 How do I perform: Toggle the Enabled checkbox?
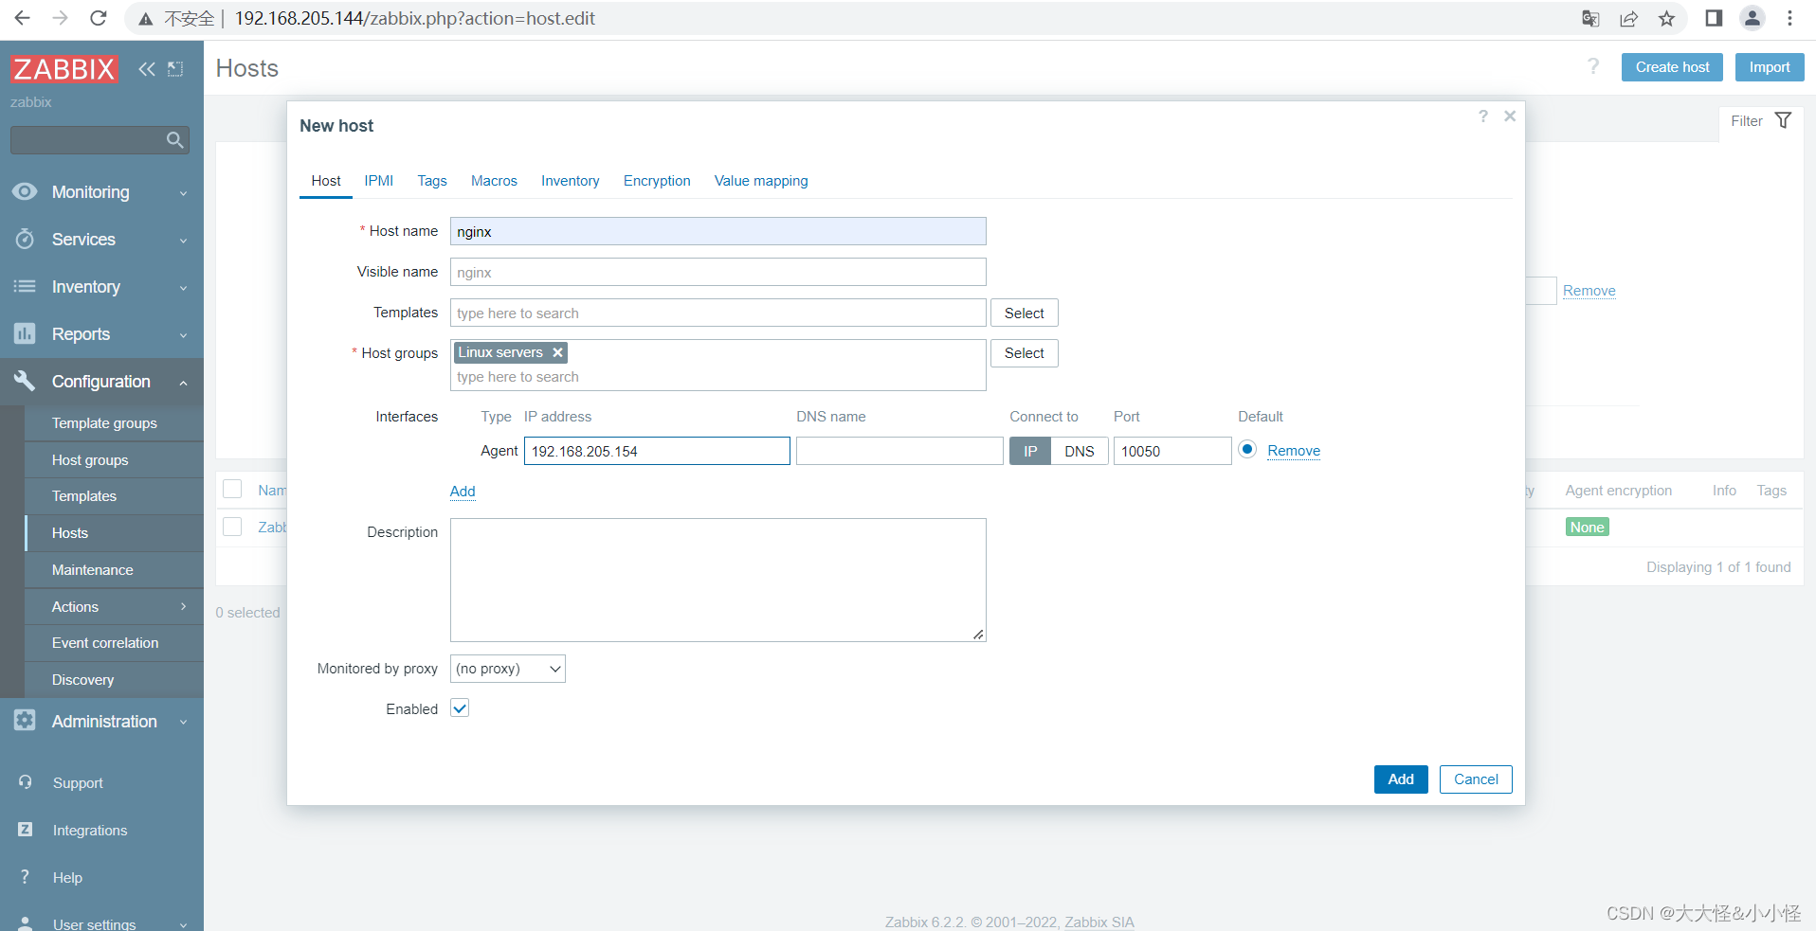tap(460, 708)
